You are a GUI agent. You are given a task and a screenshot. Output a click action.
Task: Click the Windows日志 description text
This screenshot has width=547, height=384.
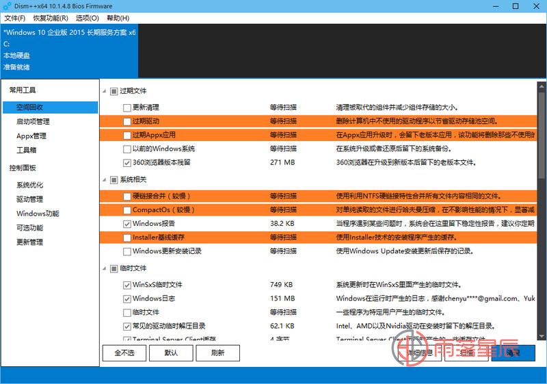point(435,298)
